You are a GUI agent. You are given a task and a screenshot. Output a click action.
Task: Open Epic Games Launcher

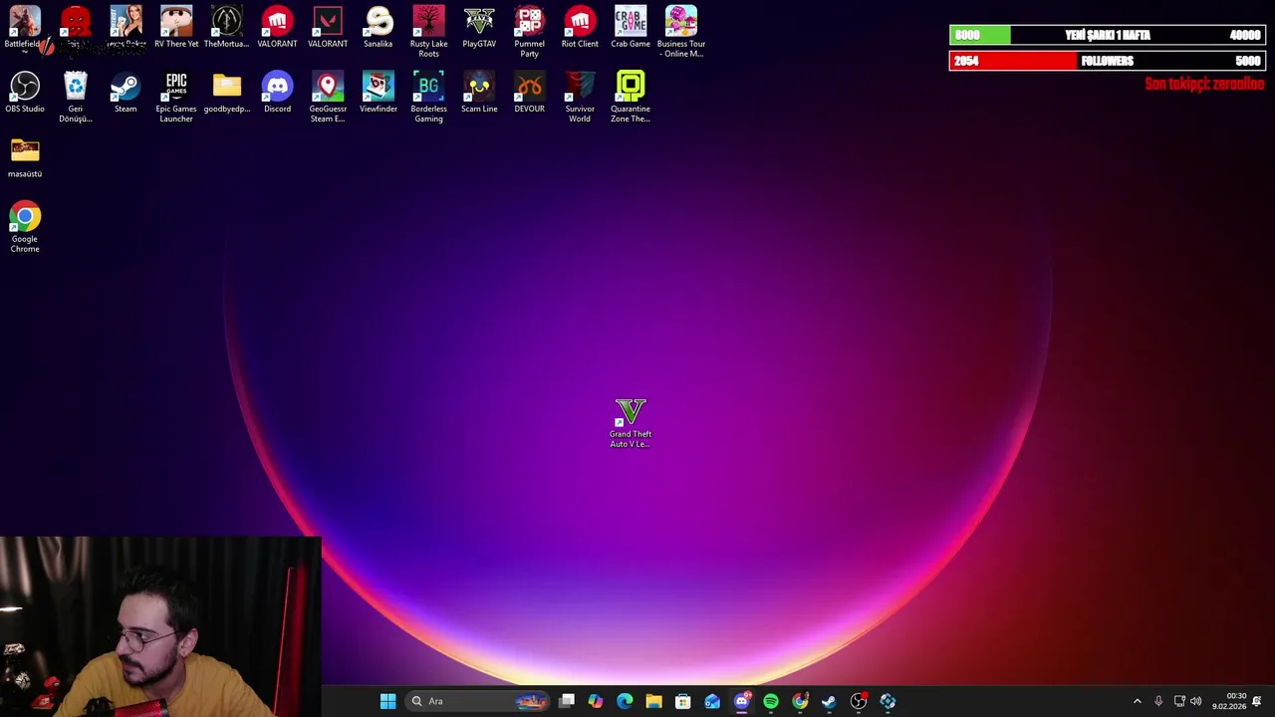(x=176, y=97)
